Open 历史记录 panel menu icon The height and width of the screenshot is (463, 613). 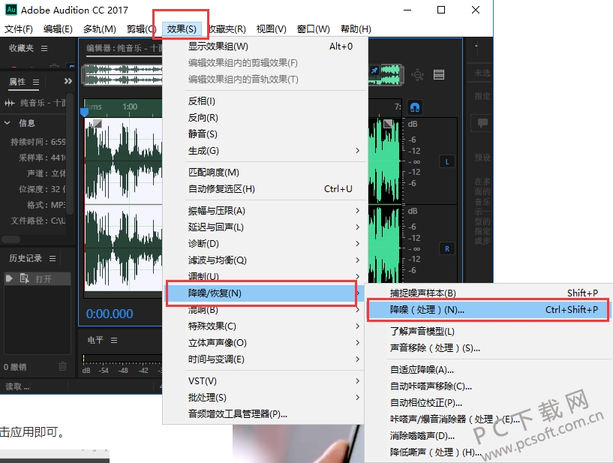(x=53, y=258)
